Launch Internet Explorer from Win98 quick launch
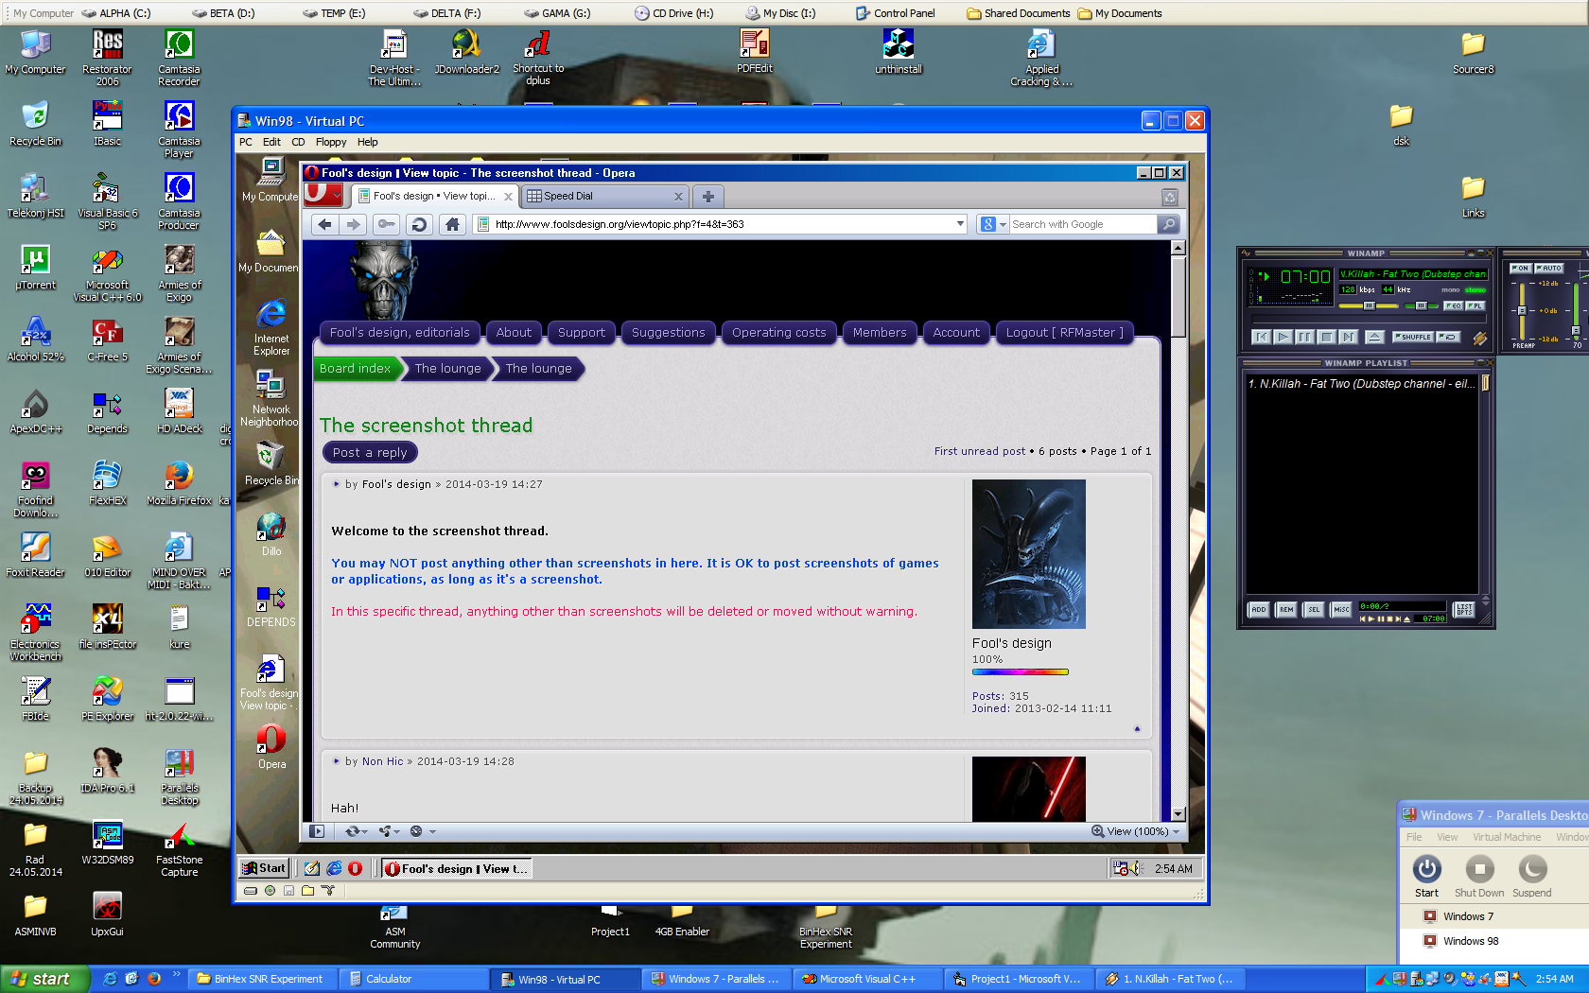Screen dimensions: 1589x993 point(334,868)
